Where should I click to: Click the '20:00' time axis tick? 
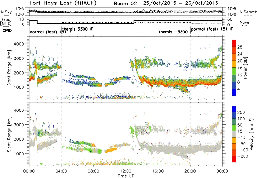pos(190,171)
